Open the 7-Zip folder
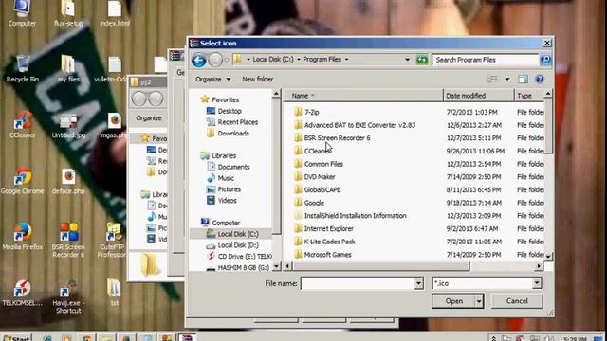This screenshot has height=341, width=607. point(312,112)
